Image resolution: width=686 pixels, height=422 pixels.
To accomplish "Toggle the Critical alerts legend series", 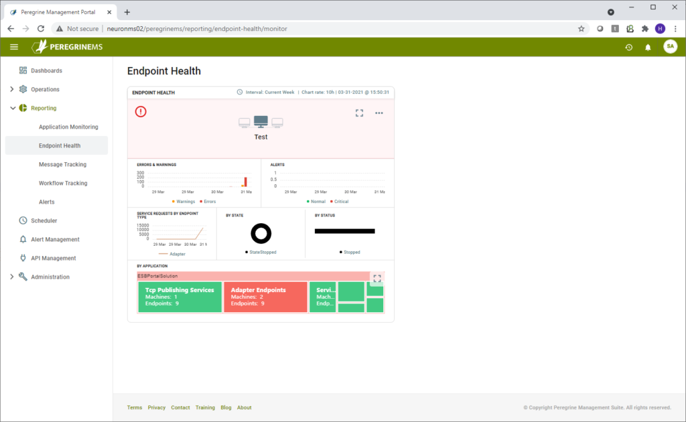I will click(339, 201).
